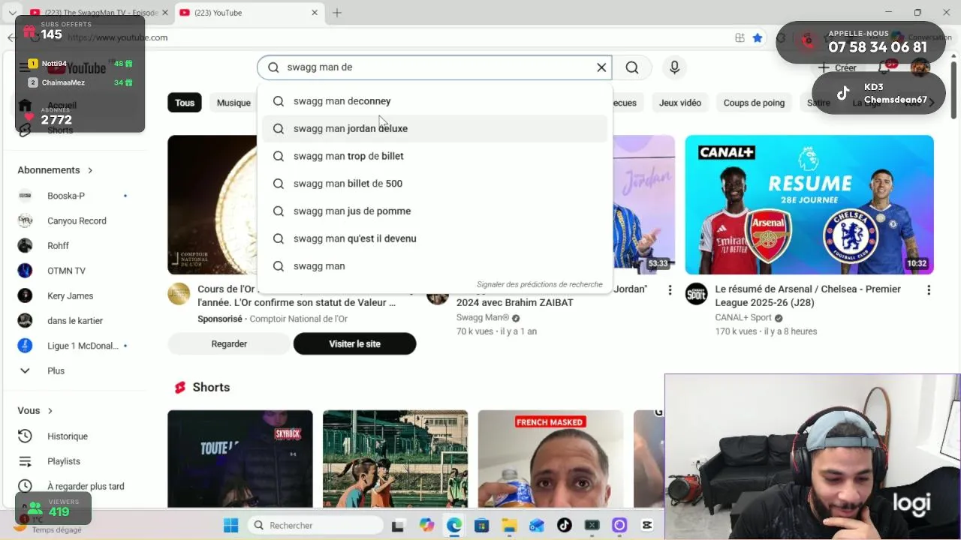
Task: Launch Copilot from the taskbar
Action: (426, 525)
